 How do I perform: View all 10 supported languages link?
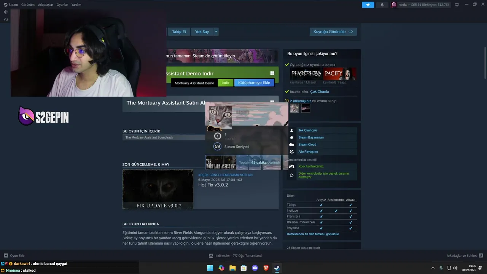[313, 234]
